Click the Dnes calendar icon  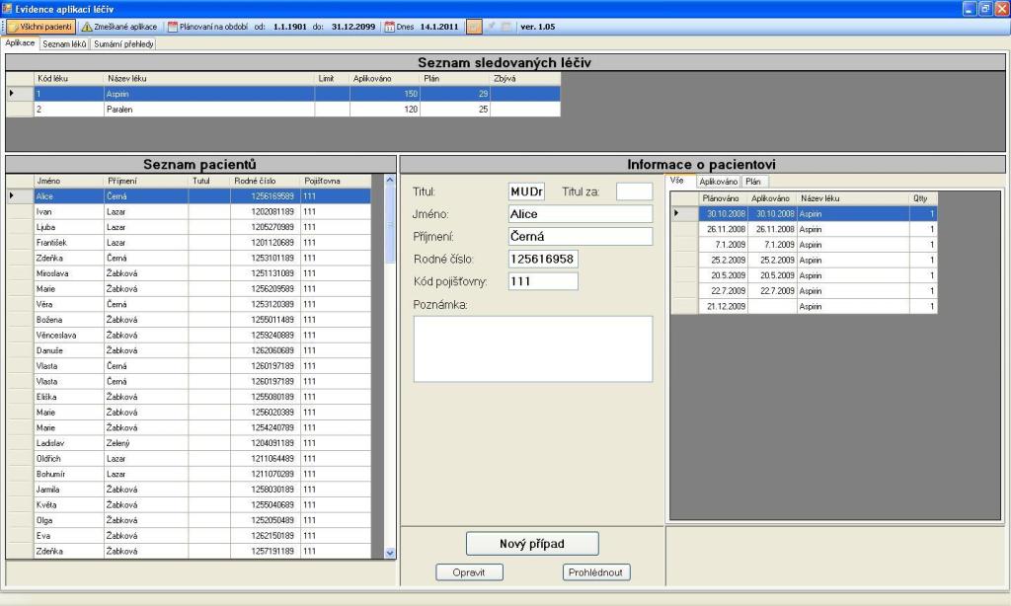(389, 27)
